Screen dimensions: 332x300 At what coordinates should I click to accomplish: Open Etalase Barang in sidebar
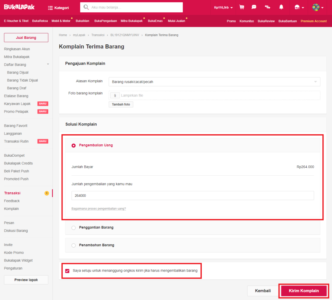[x=16, y=96]
